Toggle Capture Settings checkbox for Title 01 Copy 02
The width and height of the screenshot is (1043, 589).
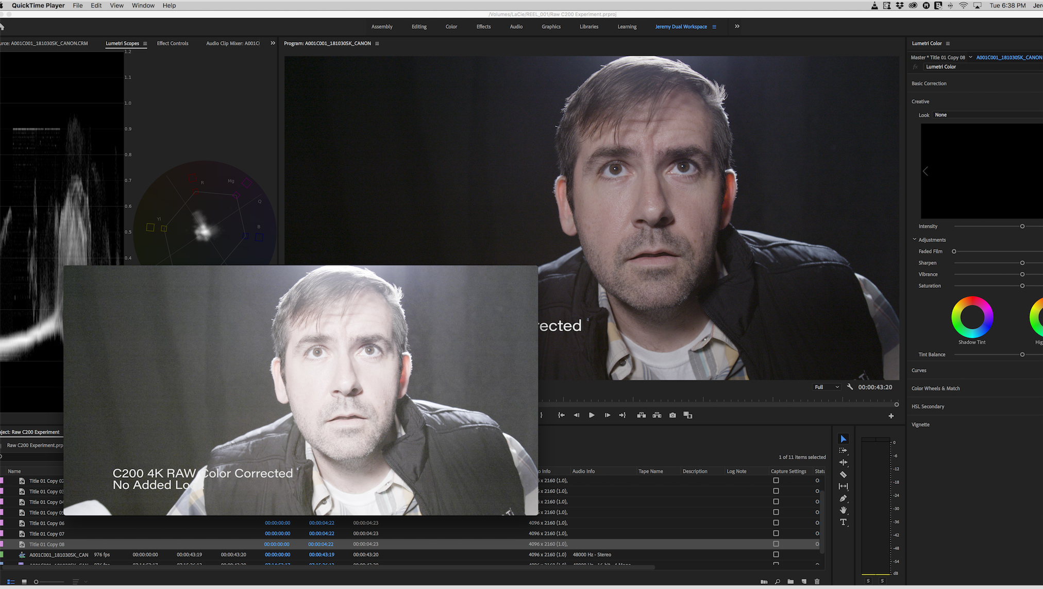pyautogui.click(x=776, y=480)
